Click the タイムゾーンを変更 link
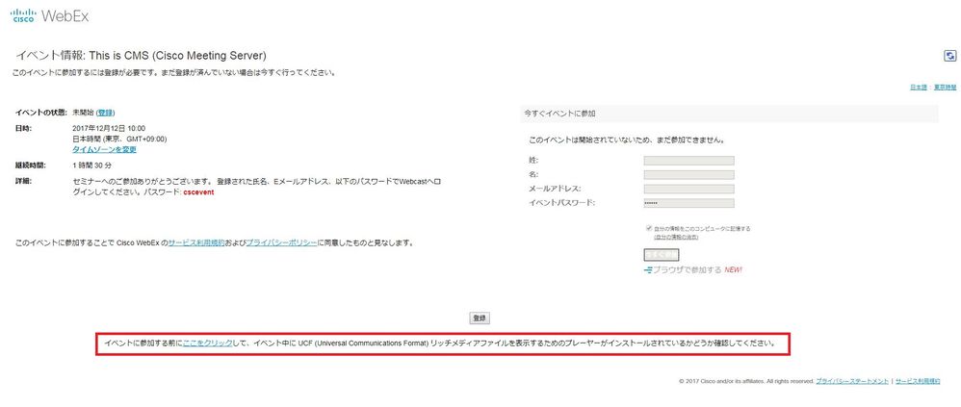The image size is (961, 407). 104,149
